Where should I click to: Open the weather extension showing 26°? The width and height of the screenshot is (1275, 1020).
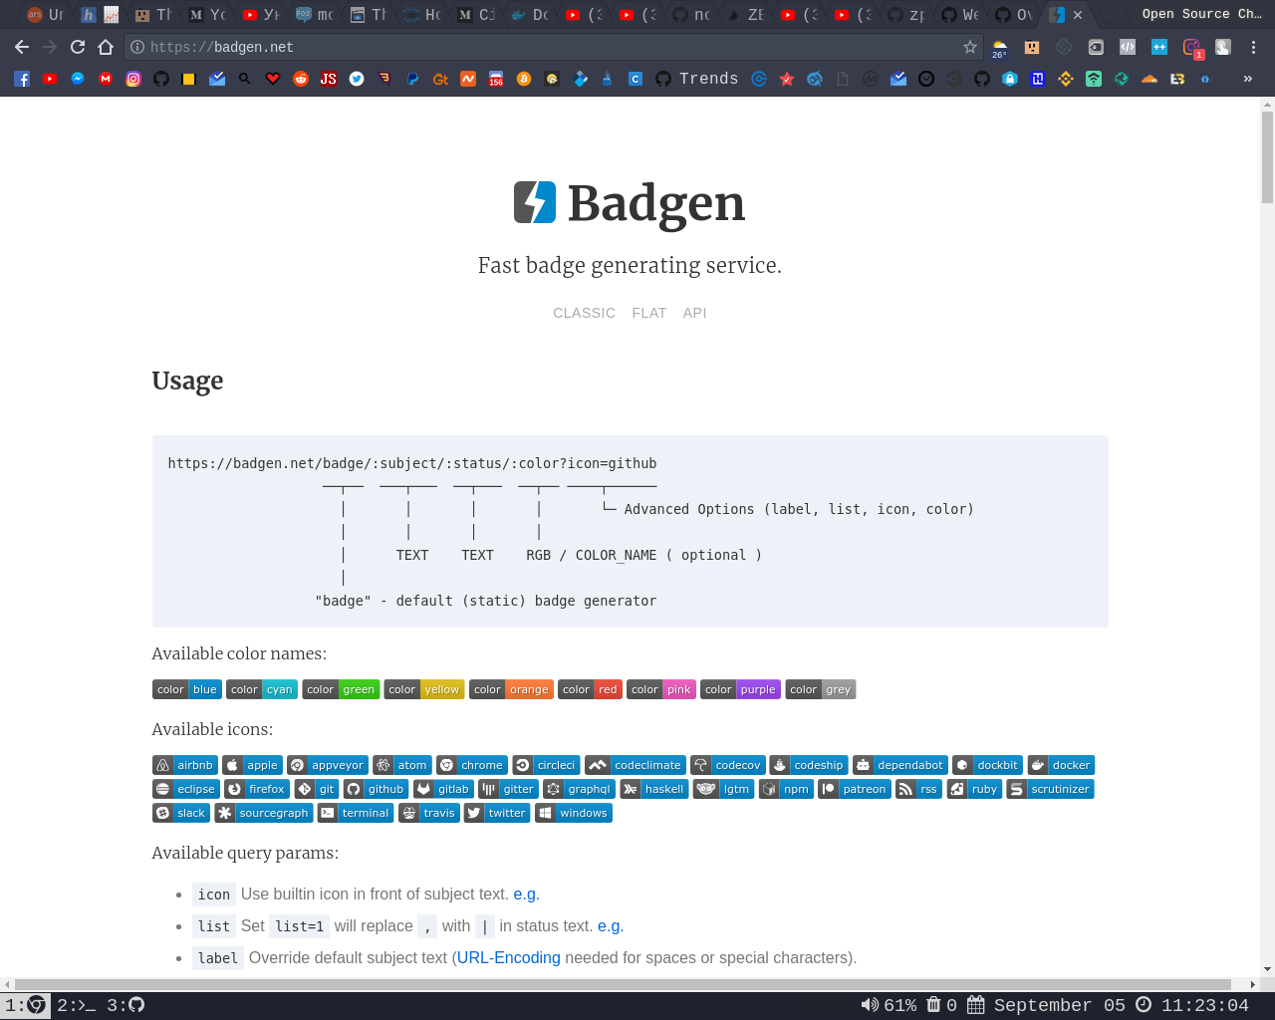coord(999,48)
